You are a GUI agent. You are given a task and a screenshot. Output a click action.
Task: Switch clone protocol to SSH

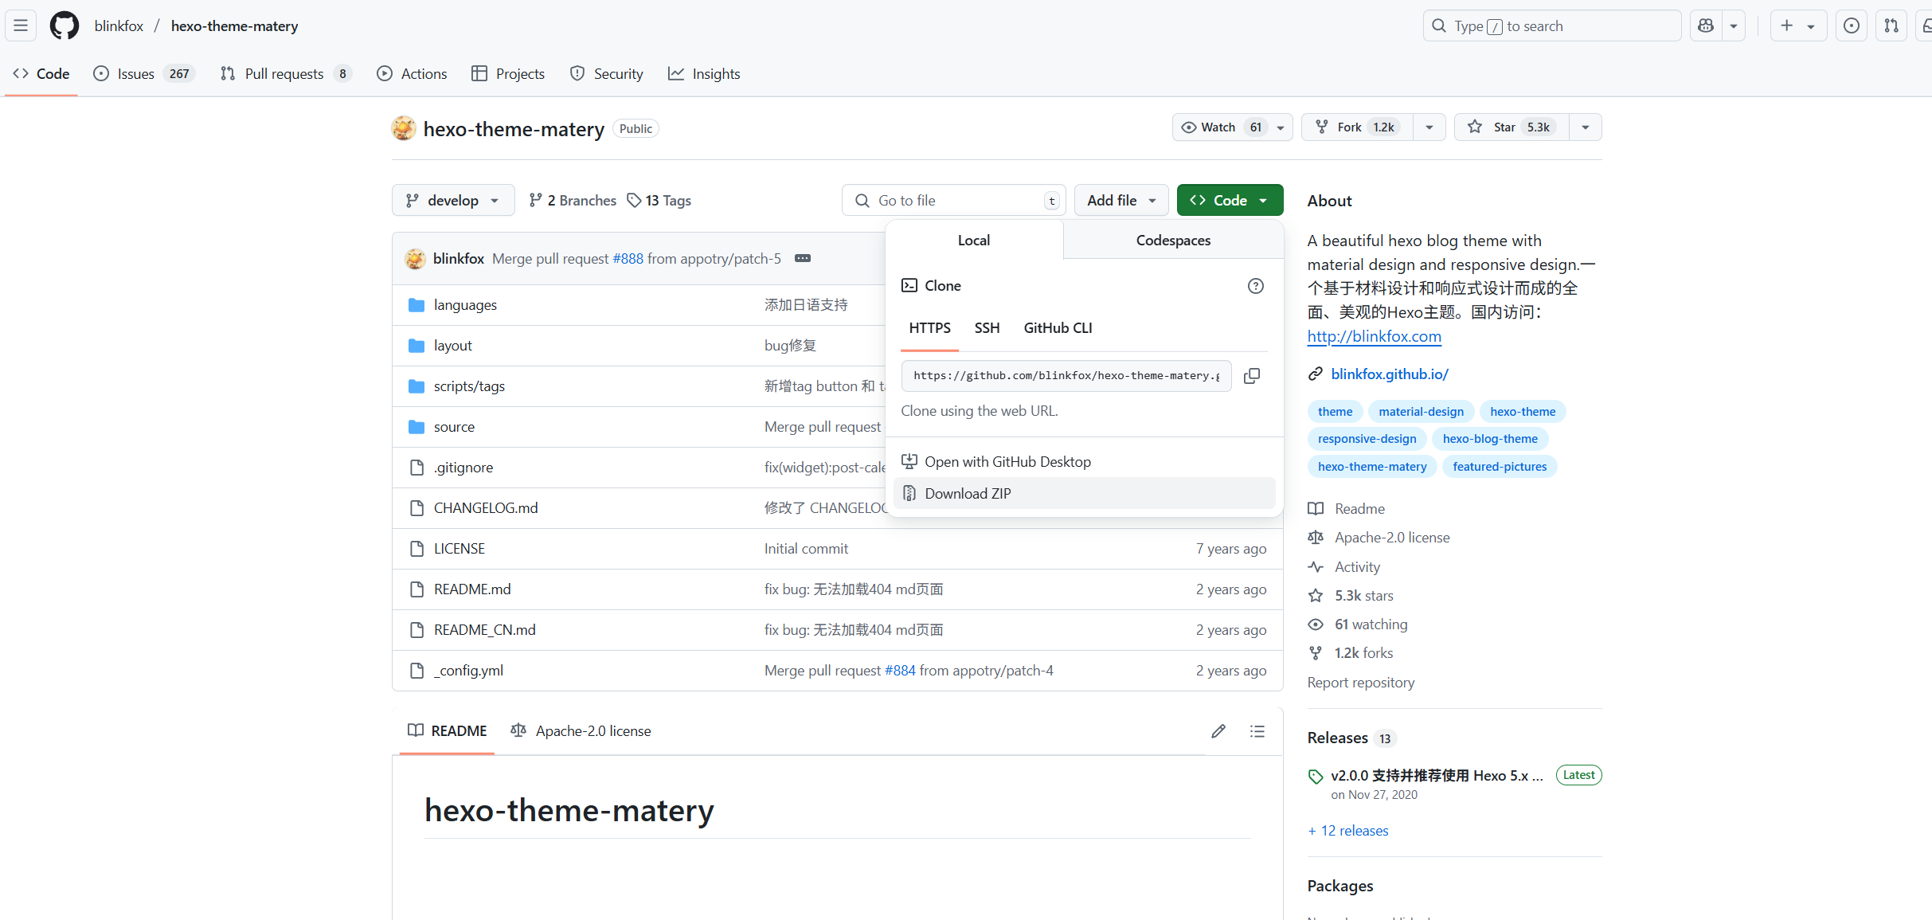(987, 328)
